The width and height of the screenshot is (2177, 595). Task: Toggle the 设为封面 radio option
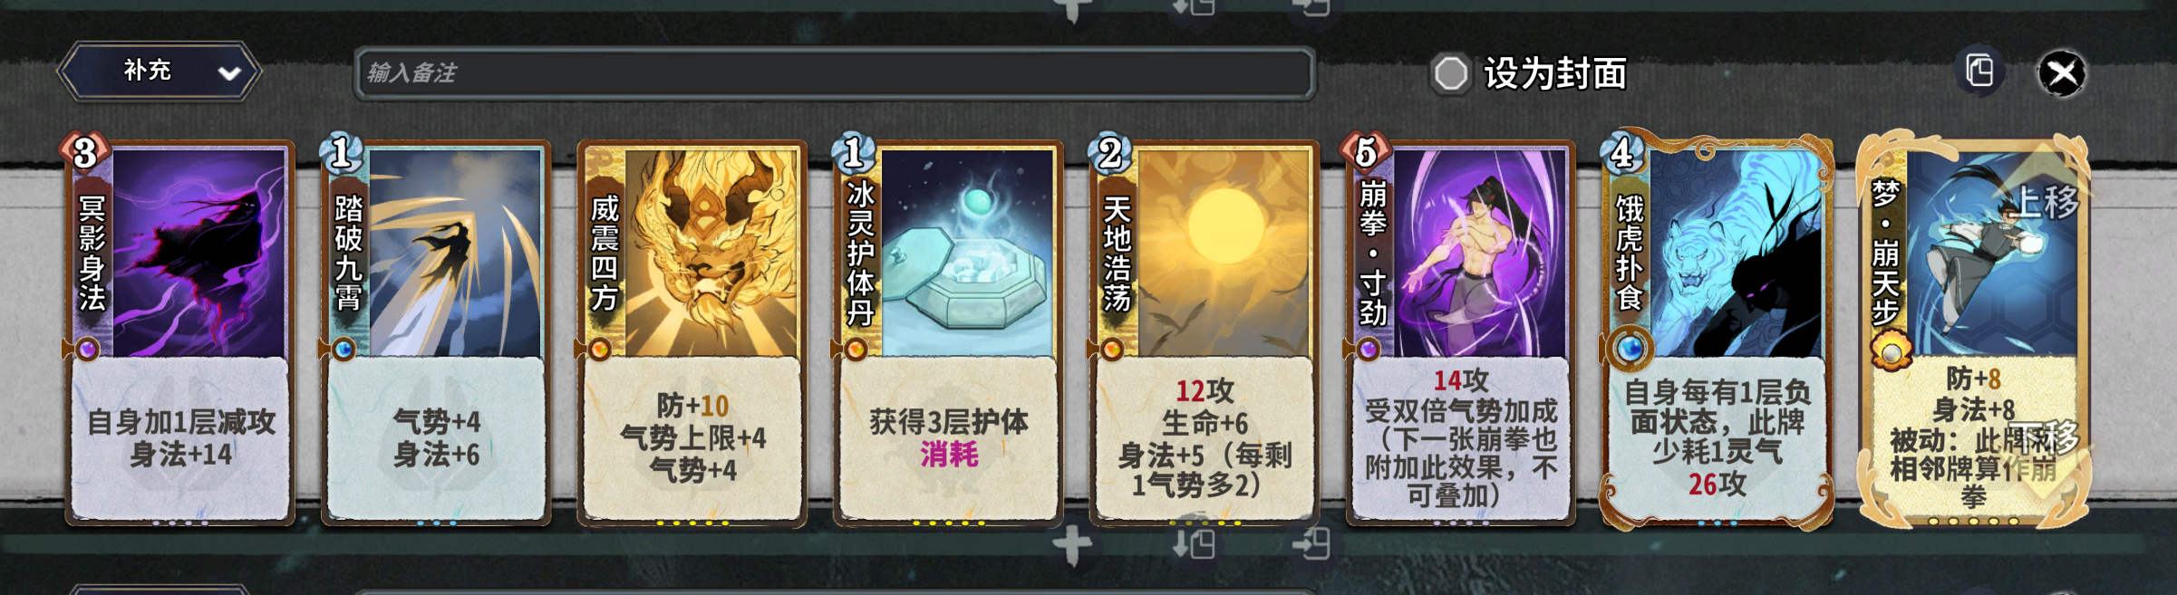pos(1451,73)
